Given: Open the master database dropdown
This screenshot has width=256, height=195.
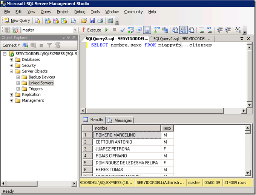Looking at the screenshot, I should click(75, 30).
